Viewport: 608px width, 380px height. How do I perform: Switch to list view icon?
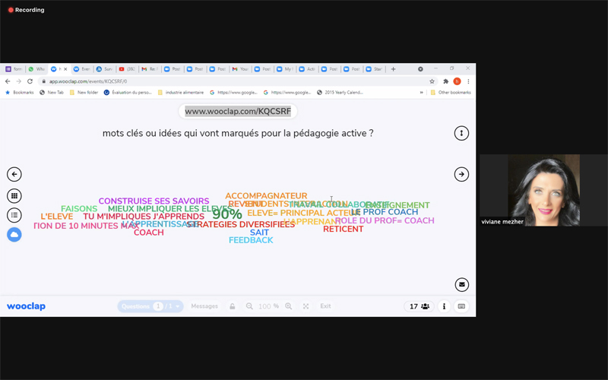14,216
